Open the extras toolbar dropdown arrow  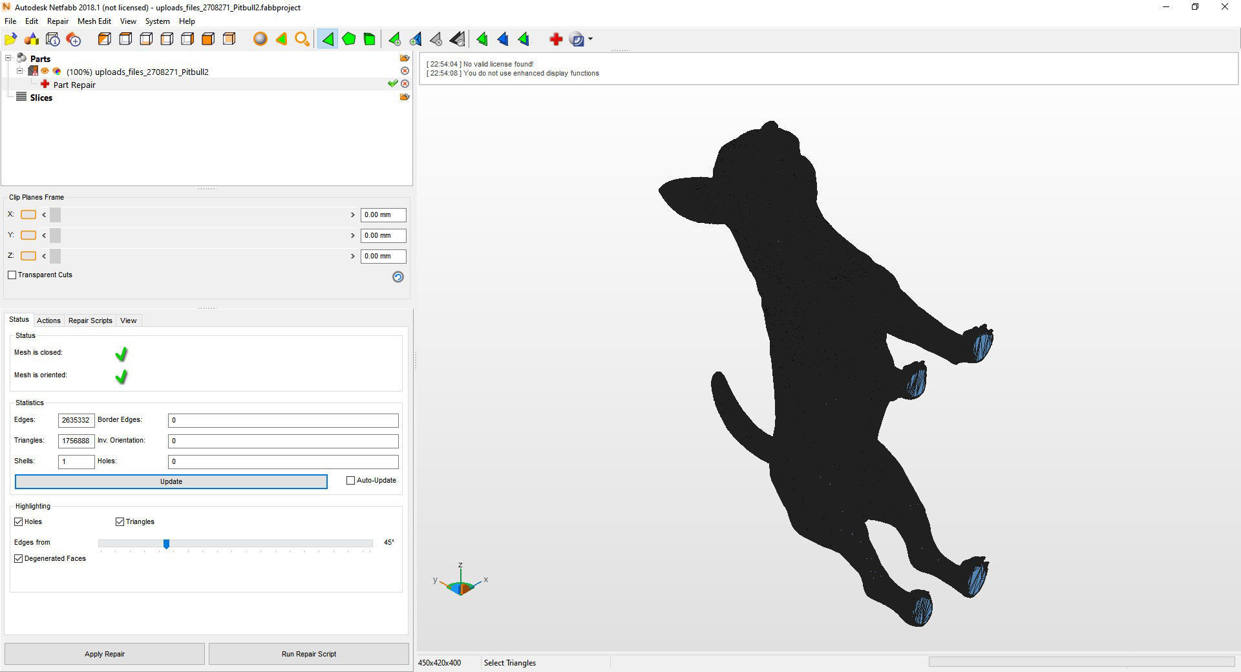pos(590,39)
